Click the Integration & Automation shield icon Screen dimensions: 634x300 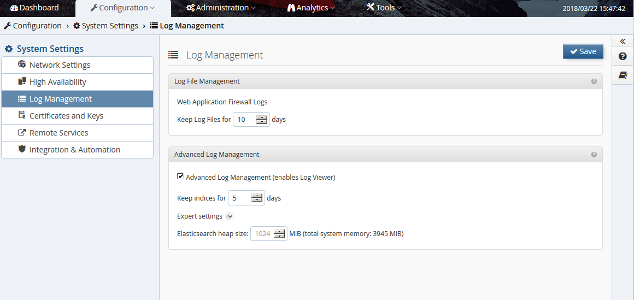click(22, 149)
